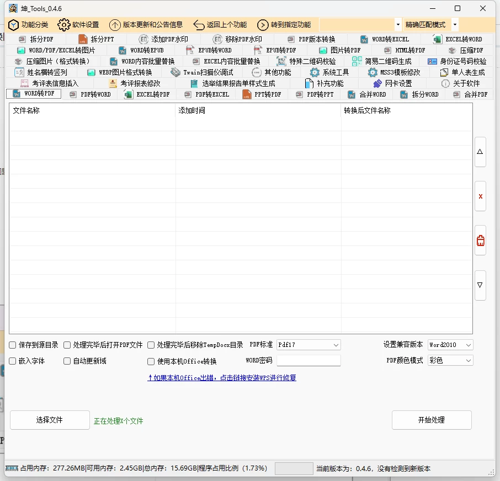Click the 开始处理 button
500x481 pixels.
(431, 420)
